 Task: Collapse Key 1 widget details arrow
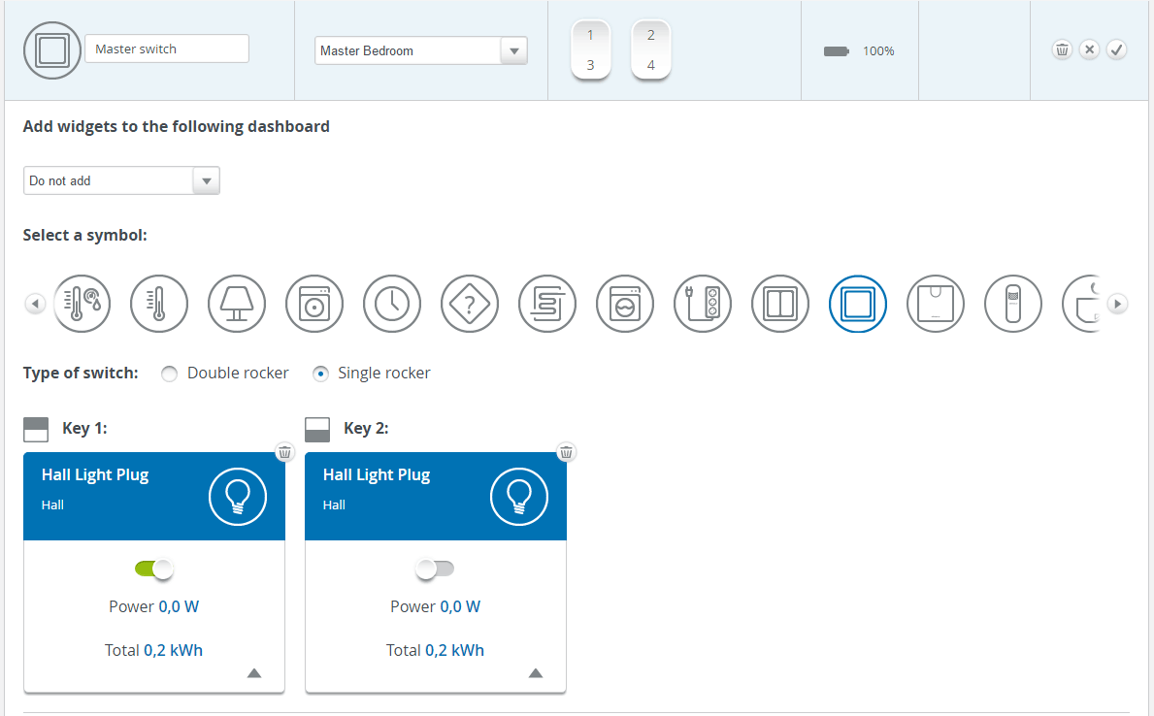tap(254, 673)
